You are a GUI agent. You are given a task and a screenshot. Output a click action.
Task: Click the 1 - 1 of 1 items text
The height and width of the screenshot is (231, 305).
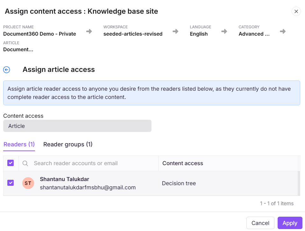(x=277, y=203)
